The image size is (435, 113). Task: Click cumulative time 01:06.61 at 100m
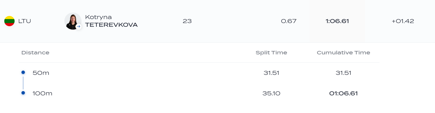[x=343, y=93]
